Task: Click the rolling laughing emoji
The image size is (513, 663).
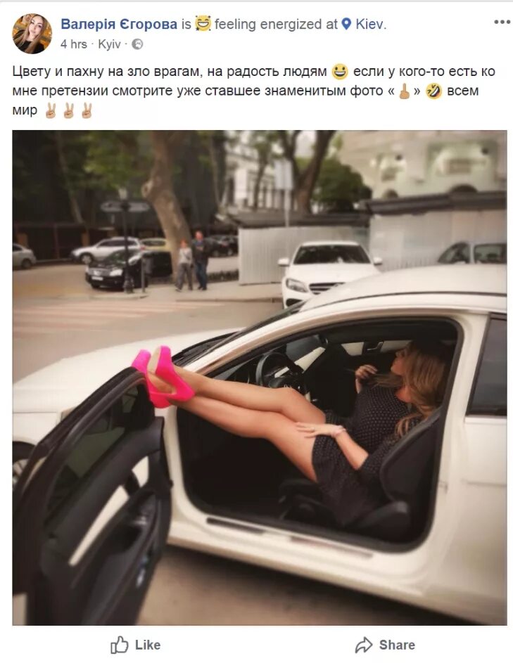Action: pos(433,91)
